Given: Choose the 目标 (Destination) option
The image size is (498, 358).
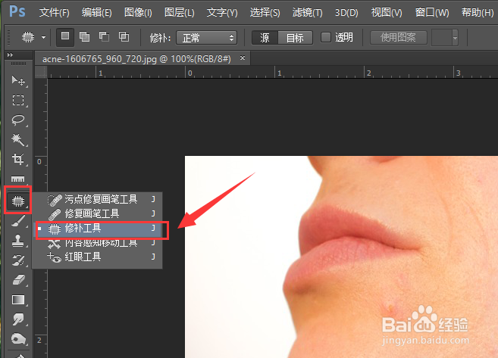Looking at the screenshot, I should point(295,38).
